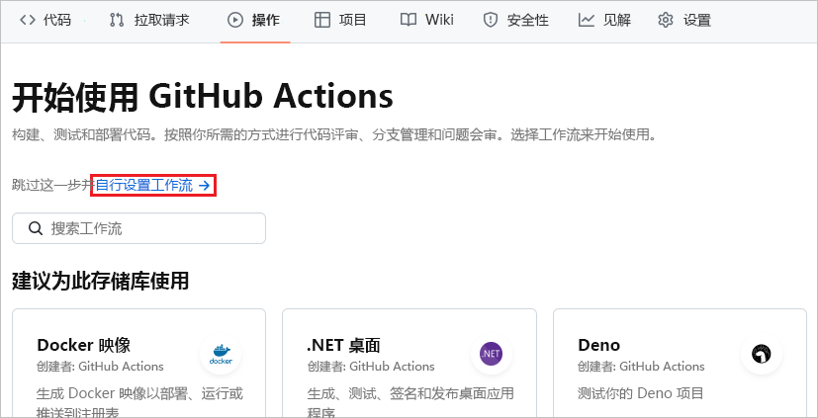The image size is (818, 418).
Task: Click the Docker whale logo
Action: pyautogui.click(x=221, y=354)
